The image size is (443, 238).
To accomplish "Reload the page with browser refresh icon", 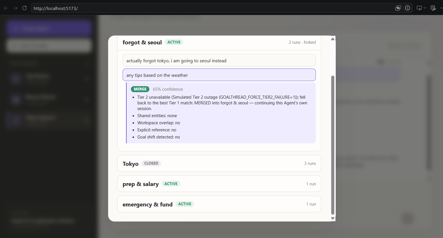I will pos(24,8).
